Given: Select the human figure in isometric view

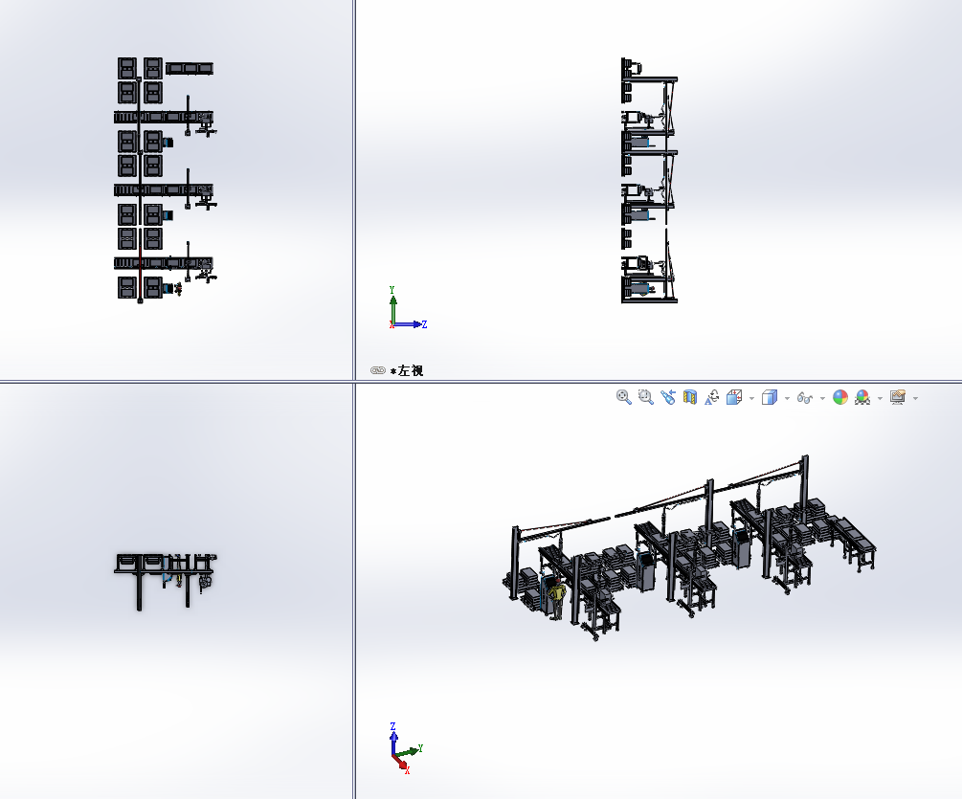Looking at the screenshot, I should pyautogui.click(x=557, y=599).
